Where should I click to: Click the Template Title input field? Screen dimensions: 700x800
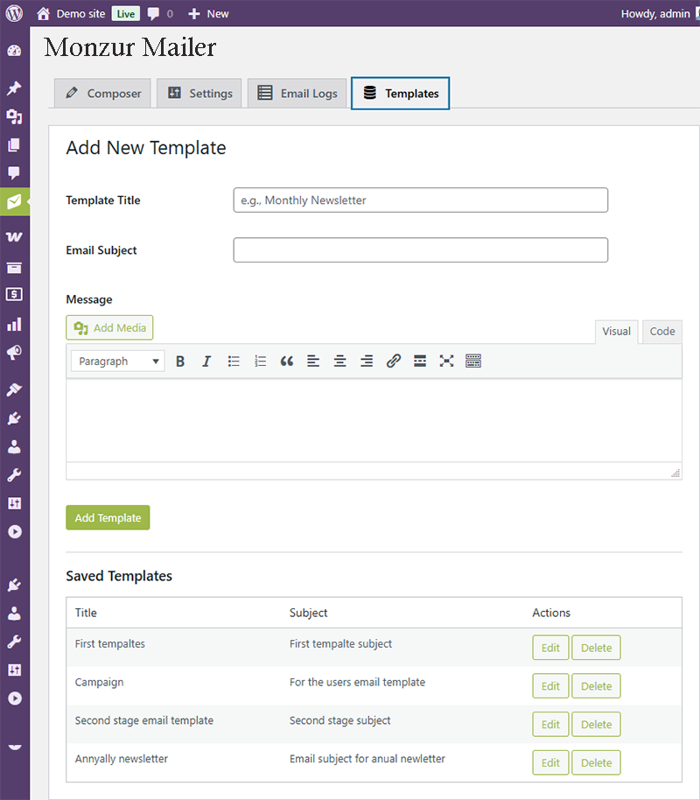[x=420, y=200]
